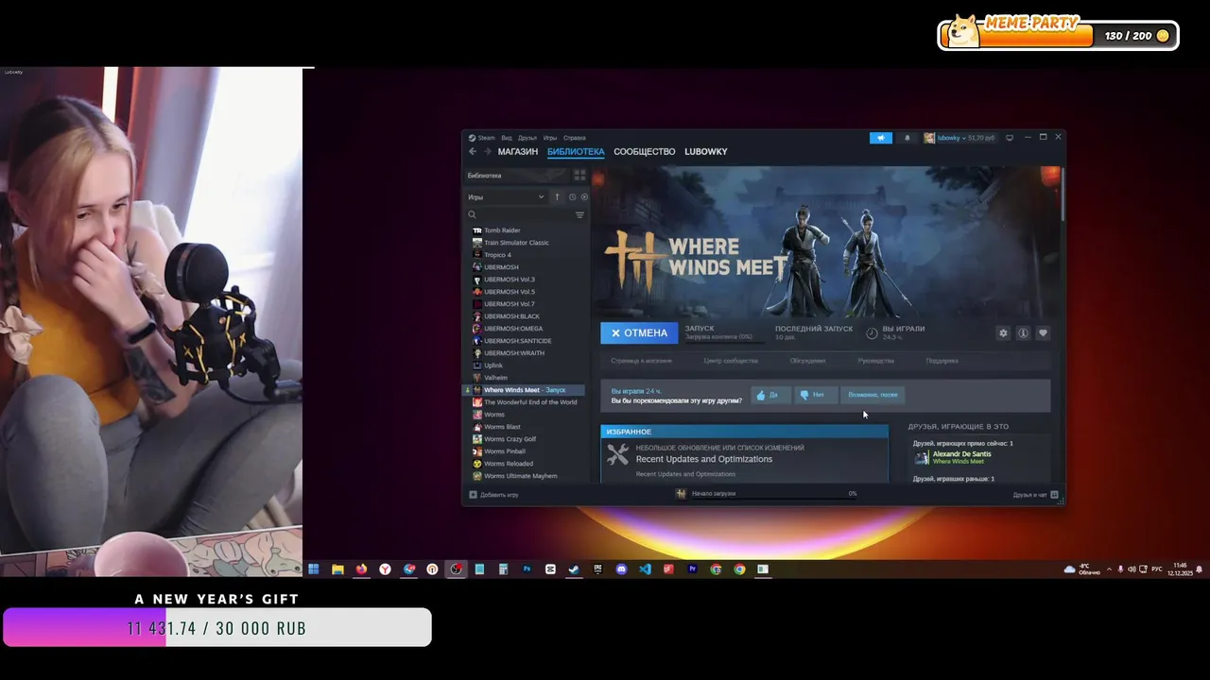The image size is (1210, 680).
Task: Open the Игры menu in menu bar
Action: coord(550,138)
